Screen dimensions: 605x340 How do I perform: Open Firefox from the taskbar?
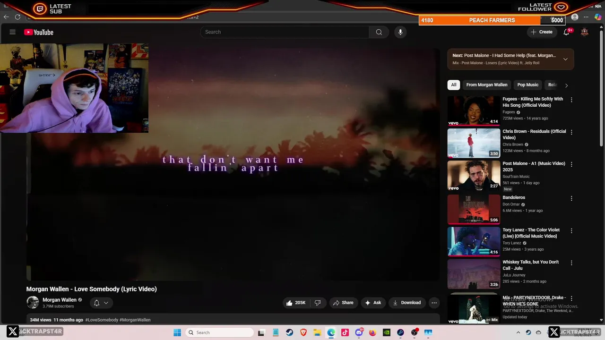[373, 332]
